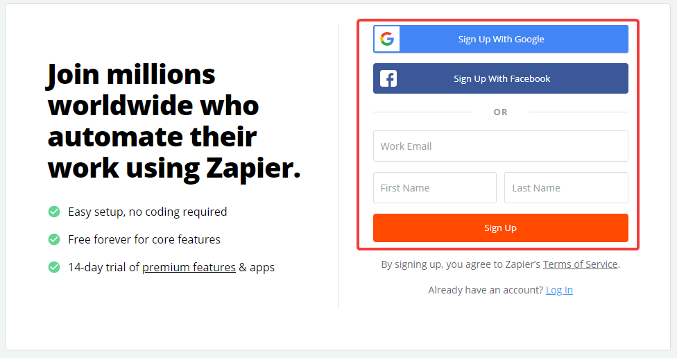Click the Google "G" logo icon
The width and height of the screenshot is (677, 358).
click(x=387, y=39)
